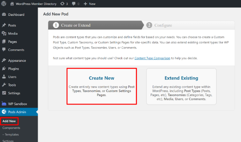Choose the Extend Existing card
Screen dimensions: 241x142
(182, 86)
